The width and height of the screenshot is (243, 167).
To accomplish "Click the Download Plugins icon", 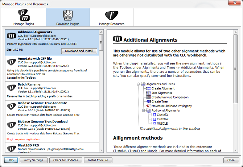I will click(68, 16).
